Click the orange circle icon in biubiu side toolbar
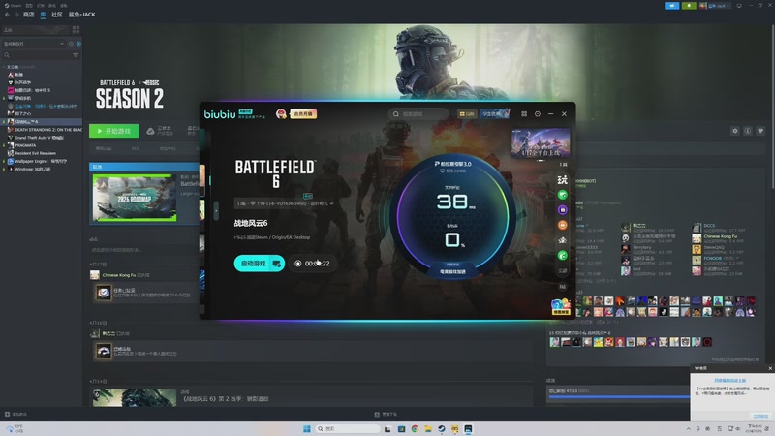The height and width of the screenshot is (436, 775). pyautogui.click(x=563, y=225)
